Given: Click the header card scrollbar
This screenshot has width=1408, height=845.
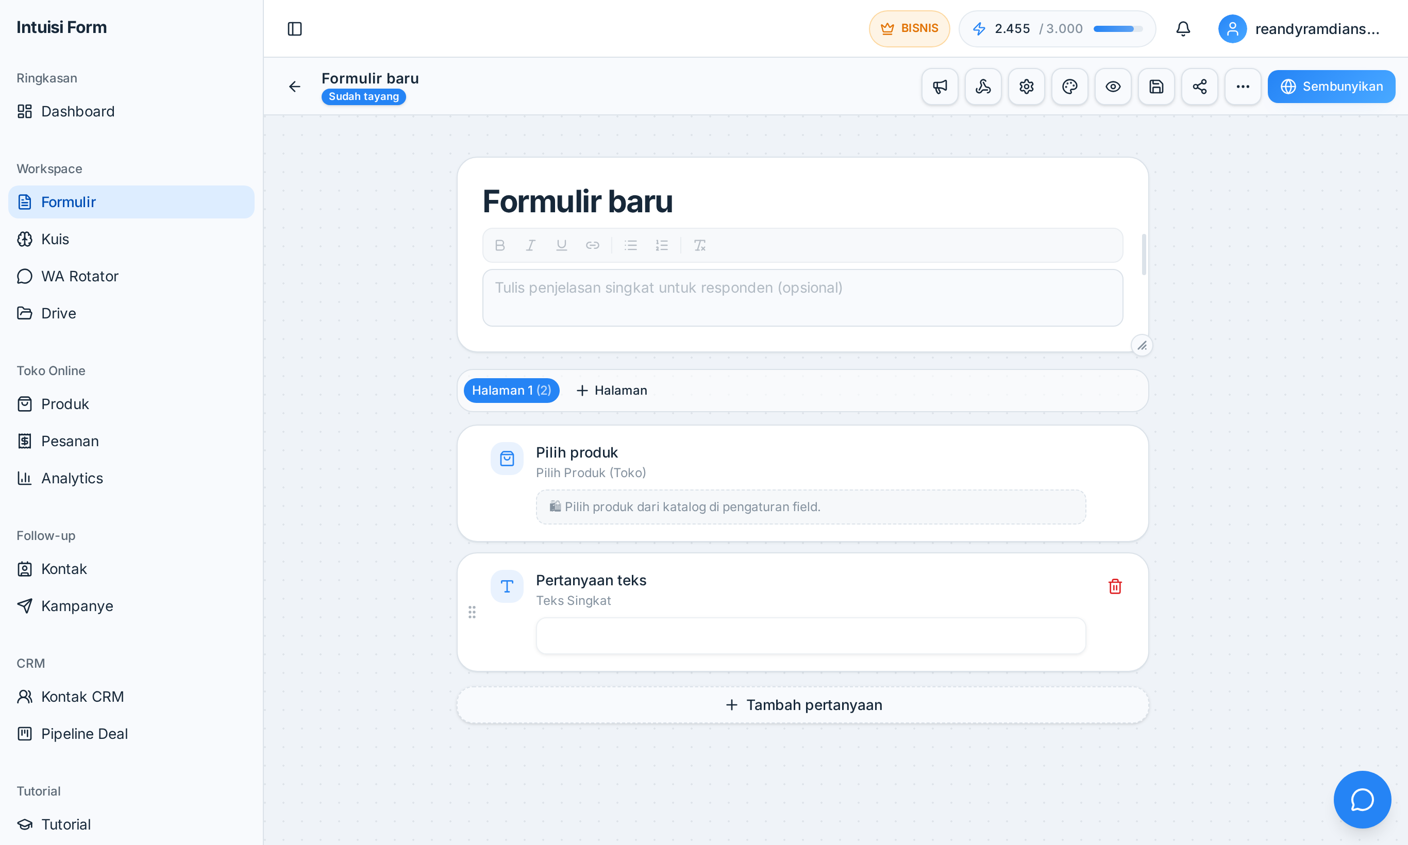Looking at the screenshot, I should coord(1143,254).
